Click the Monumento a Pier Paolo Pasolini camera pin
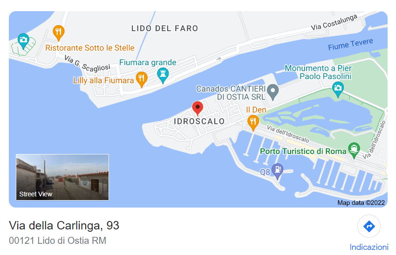396x255 pixels. (x=338, y=89)
